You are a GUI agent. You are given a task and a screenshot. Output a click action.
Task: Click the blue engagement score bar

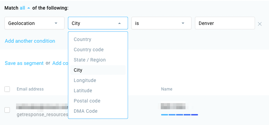click(x=180, y=115)
